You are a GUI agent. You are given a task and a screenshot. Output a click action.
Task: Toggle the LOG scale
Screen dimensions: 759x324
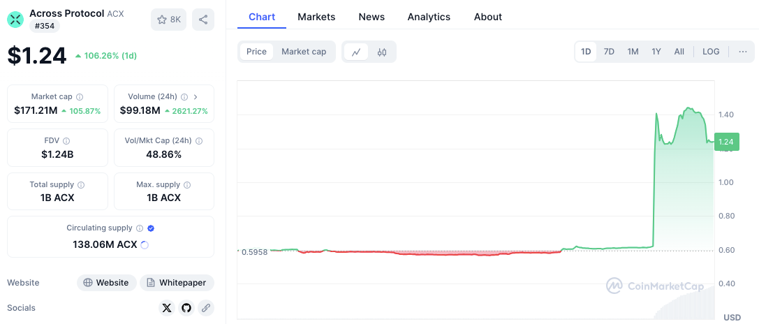pyautogui.click(x=711, y=52)
